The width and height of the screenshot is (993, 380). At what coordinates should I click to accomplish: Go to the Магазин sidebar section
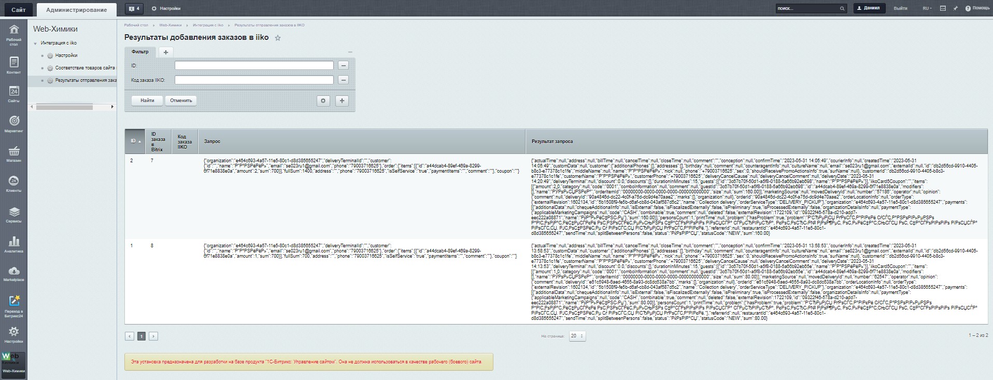tap(14, 154)
